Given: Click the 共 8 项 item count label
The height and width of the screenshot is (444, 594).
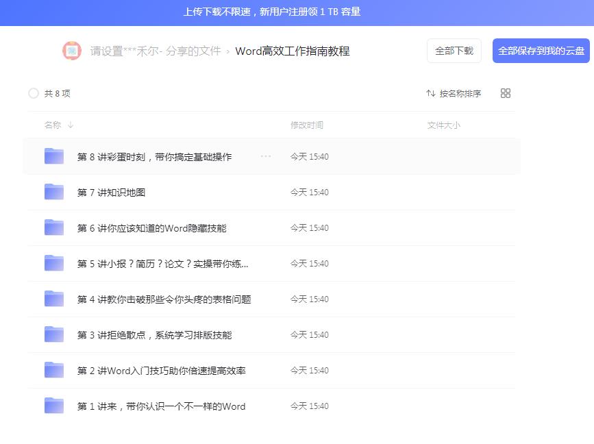Looking at the screenshot, I should pyautogui.click(x=57, y=93).
